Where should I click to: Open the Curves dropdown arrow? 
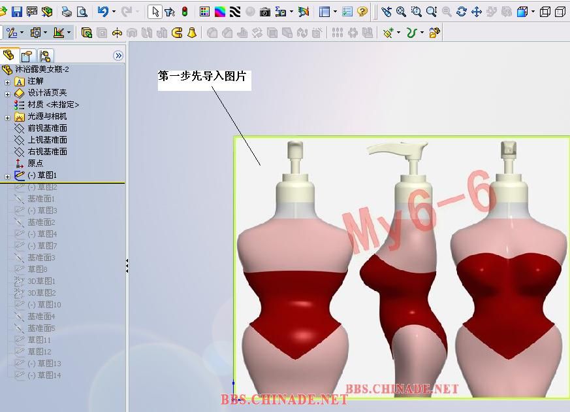click(x=422, y=33)
